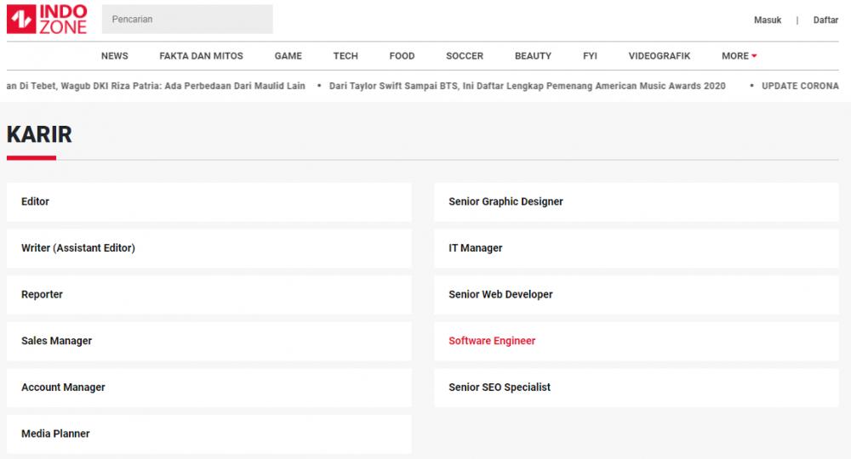Open the Software Engineer job listing
Screen dimensions: 851x459
pos(636,341)
